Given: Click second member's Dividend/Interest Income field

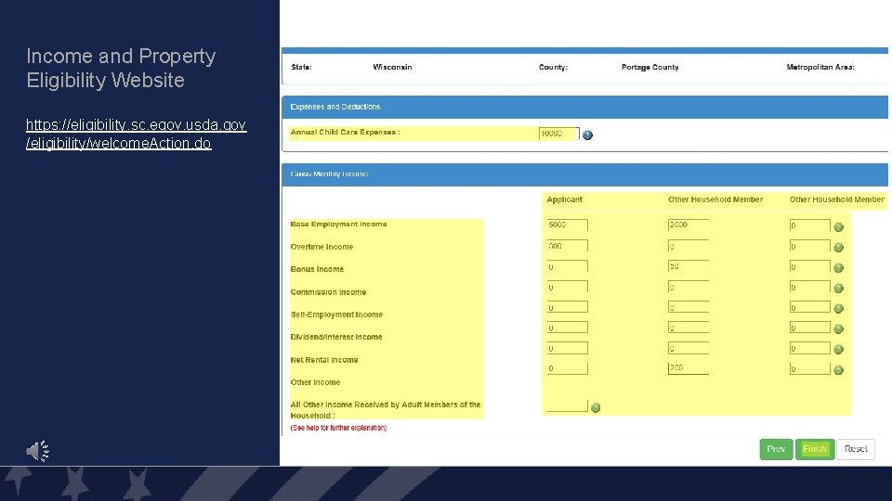Looking at the screenshot, I should [689, 328].
